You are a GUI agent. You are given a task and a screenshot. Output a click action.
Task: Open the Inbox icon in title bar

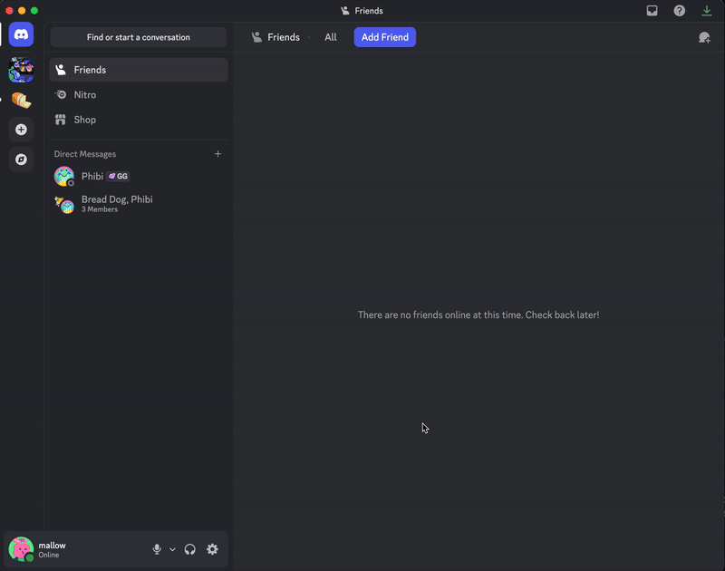pos(652,11)
